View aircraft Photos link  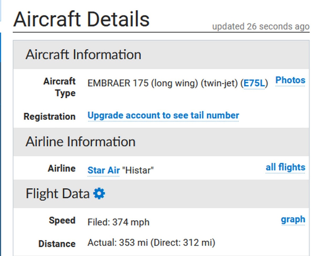290,80
